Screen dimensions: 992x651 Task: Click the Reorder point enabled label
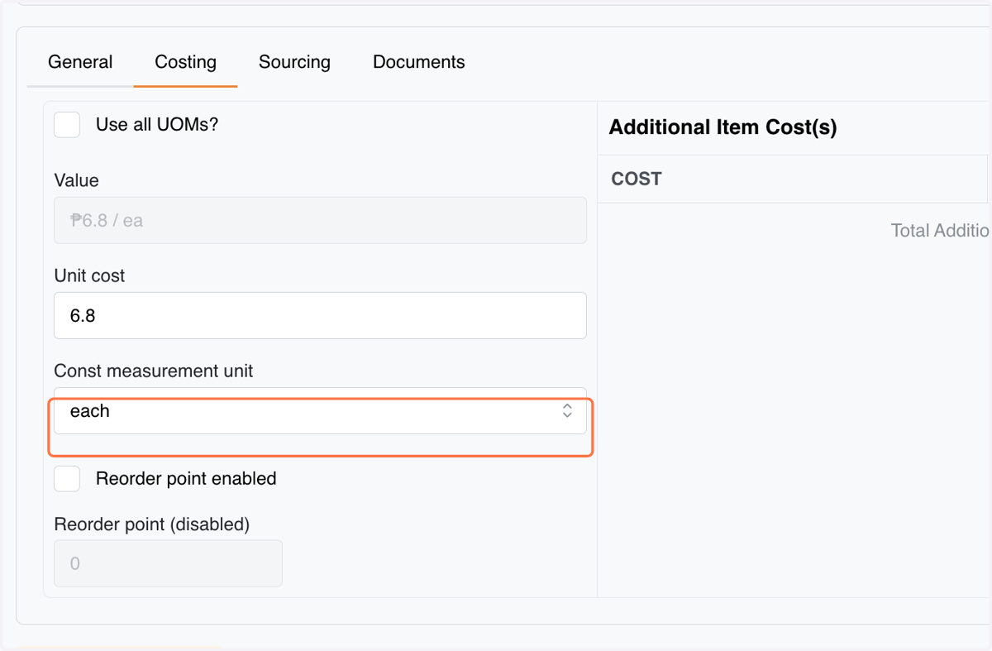tap(186, 478)
